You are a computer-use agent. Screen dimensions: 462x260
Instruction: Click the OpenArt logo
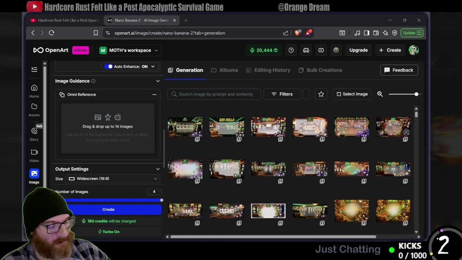(x=51, y=50)
